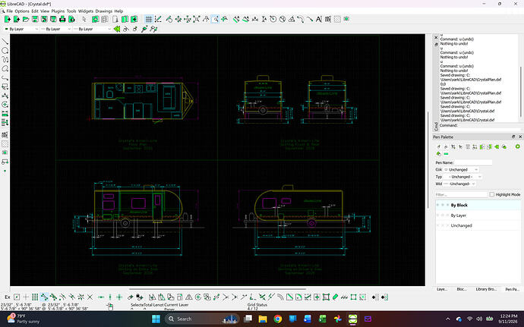Viewport: 524px width, 327px height.
Task: Toggle Snap on Grid icon
Action: tap(35, 297)
